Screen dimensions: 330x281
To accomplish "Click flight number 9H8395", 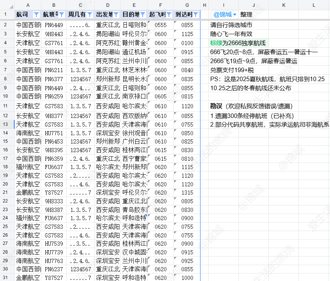I will [54, 150].
